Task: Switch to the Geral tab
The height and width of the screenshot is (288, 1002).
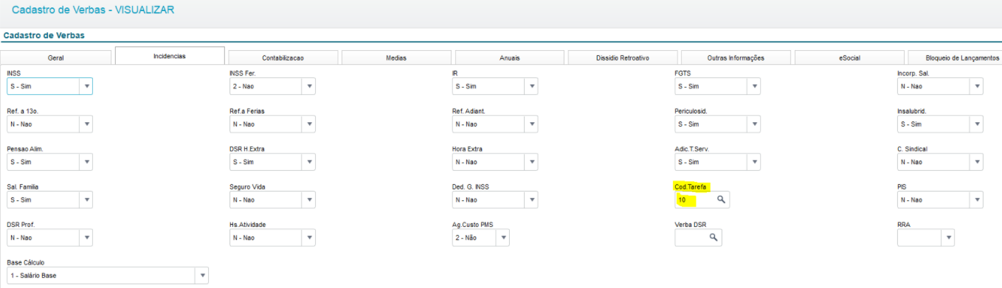Action: 55,57
